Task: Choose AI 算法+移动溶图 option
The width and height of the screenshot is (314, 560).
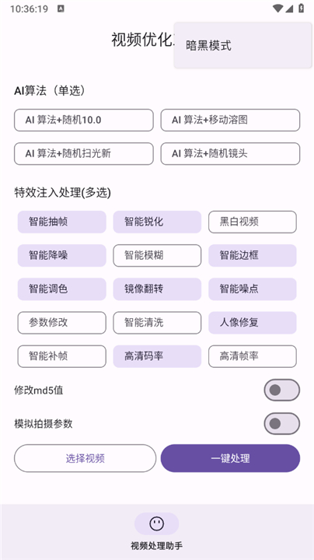Action: pyautogui.click(x=230, y=120)
